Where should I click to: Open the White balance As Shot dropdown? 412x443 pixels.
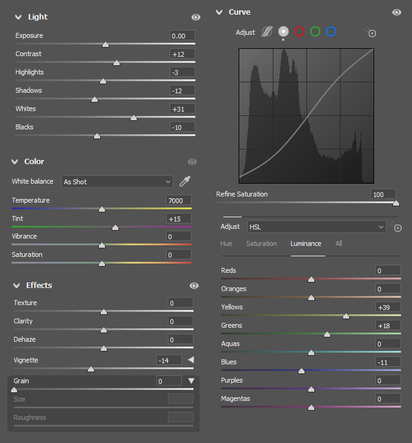(117, 182)
